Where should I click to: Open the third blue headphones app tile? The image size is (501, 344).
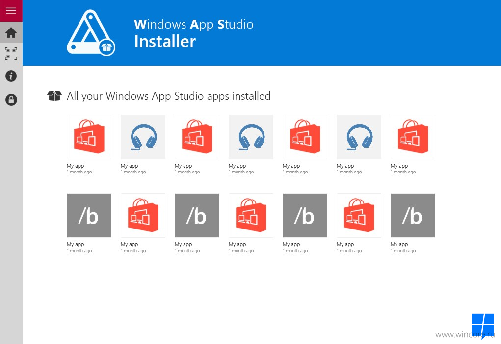[359, 137]
